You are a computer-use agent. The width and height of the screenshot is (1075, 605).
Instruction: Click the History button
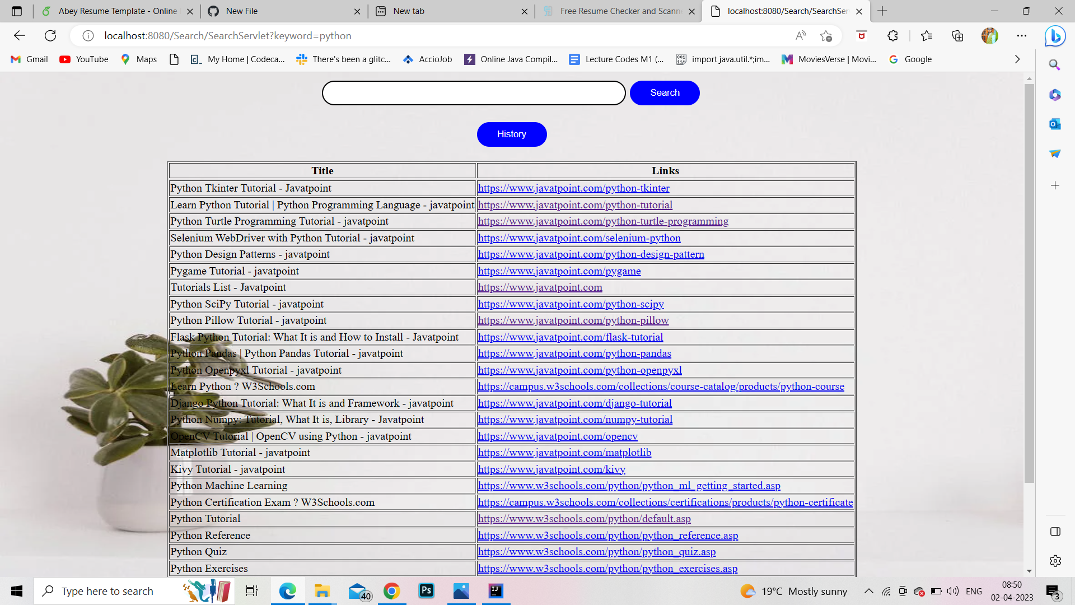pos(512,134)
